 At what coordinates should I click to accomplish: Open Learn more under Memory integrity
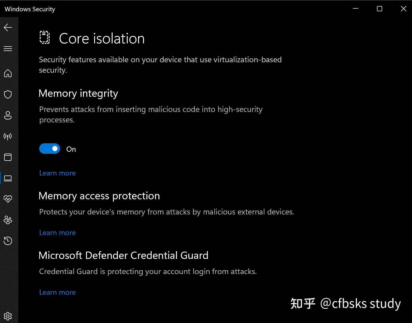point(57,173)
